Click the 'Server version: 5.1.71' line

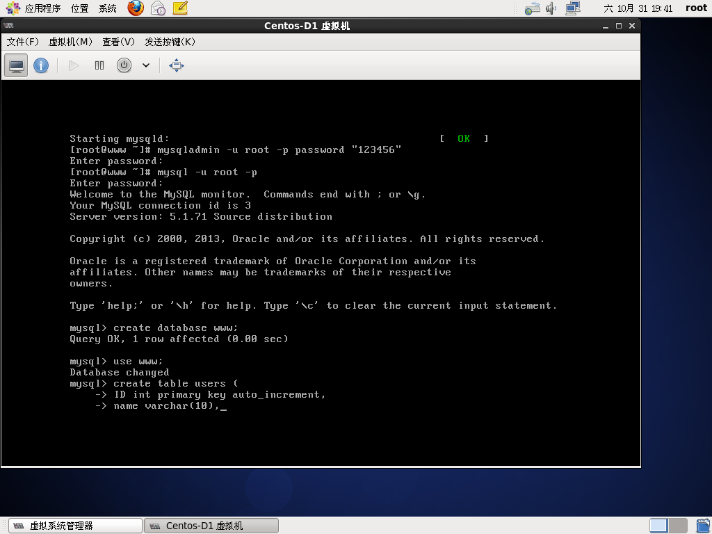[201, 217]
